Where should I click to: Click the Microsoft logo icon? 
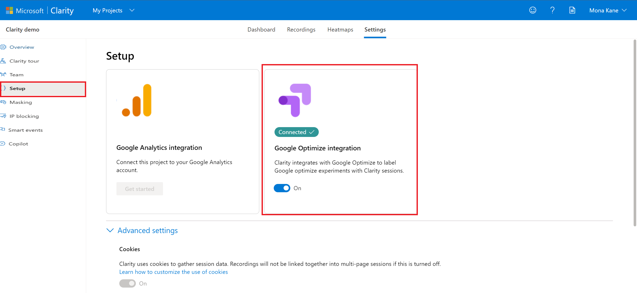tap(9, 10)
